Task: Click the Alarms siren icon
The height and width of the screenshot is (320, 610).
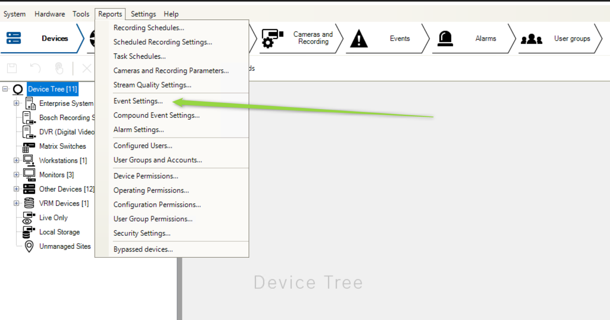Action: click(x=445, y=39)
